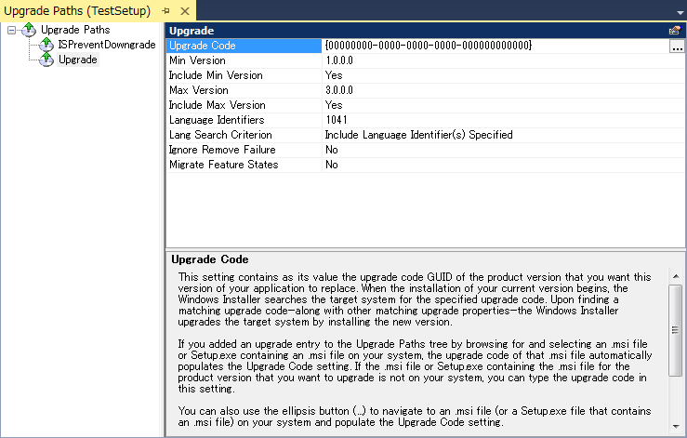Image resolution: width=687 pixels, height=438 pixels.
Task: Collapse the Upgrade Paths tree node
Action: pyautogui.click(x=12, y=30)
